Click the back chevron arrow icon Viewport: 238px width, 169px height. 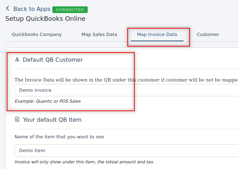point(7,8)
